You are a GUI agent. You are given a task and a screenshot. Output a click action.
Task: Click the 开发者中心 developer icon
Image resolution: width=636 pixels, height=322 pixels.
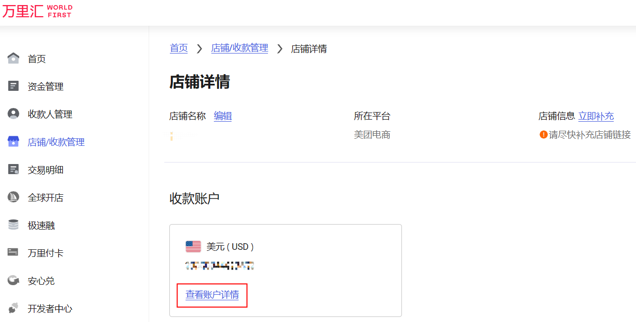(13, 308)
